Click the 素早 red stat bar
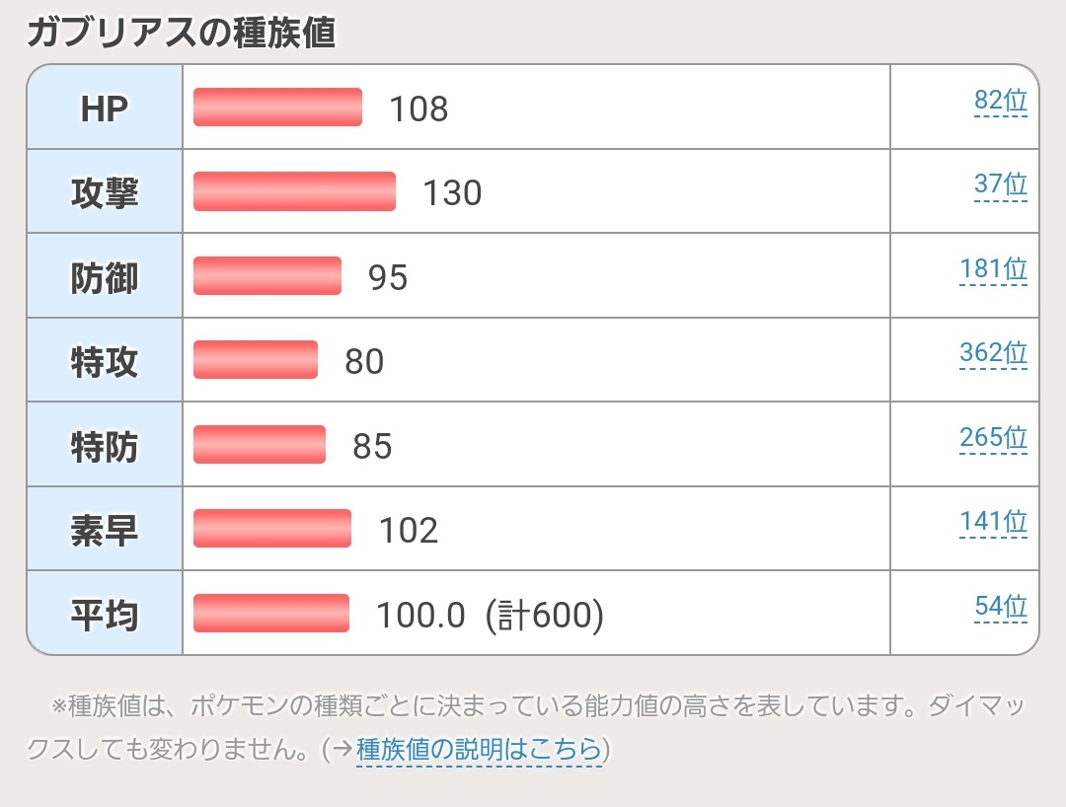The height and width of the screenshot is (807, 1066). pyautogui.click(x=272, y=529)
